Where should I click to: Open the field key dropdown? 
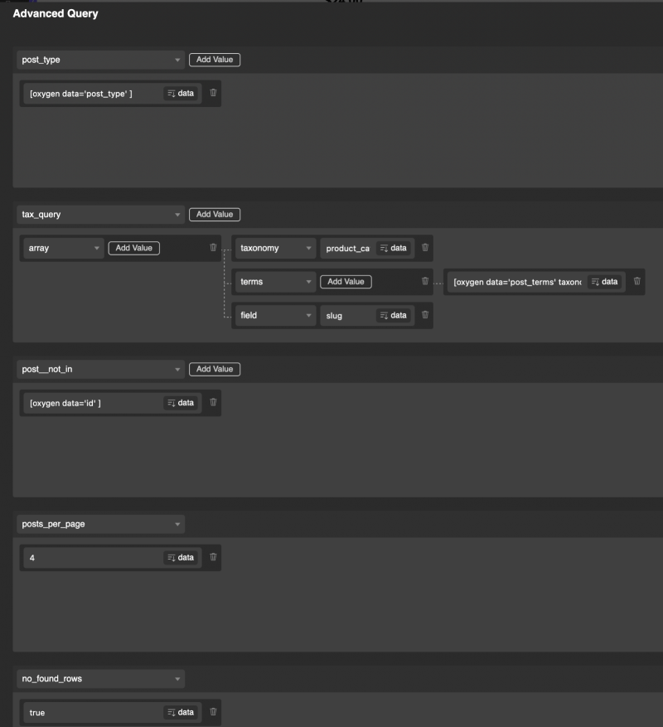tap(273, 315)
